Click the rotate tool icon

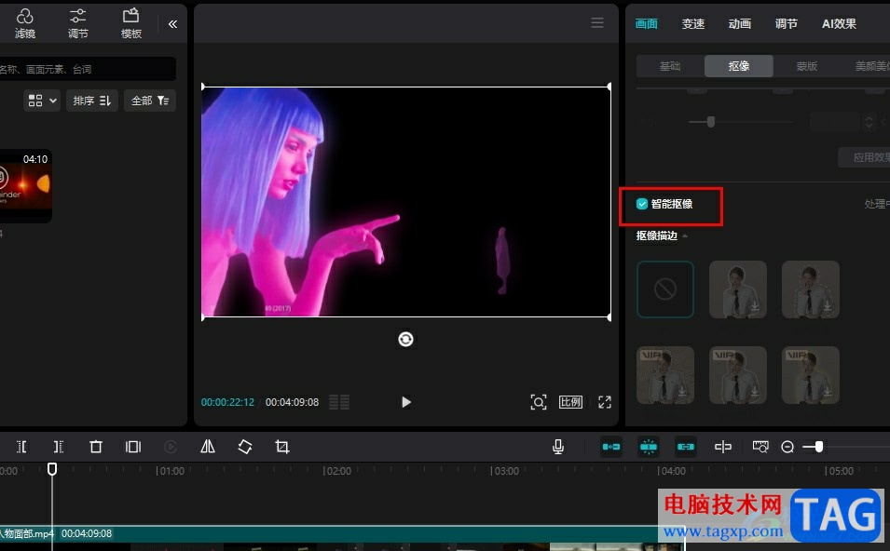pyautogui.click(x=245, y=447)
